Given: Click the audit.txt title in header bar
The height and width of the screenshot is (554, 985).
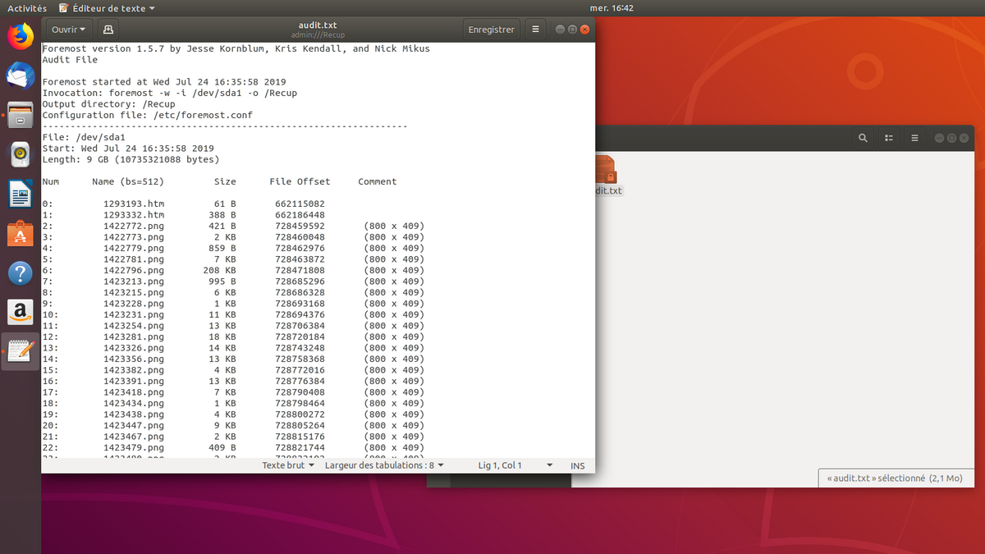Looking at the screenshot, I should [x=319, y=25].
